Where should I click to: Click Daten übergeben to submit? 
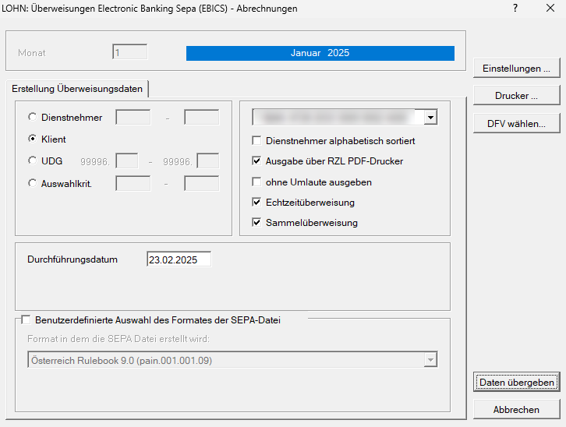[x=516, y=383]
